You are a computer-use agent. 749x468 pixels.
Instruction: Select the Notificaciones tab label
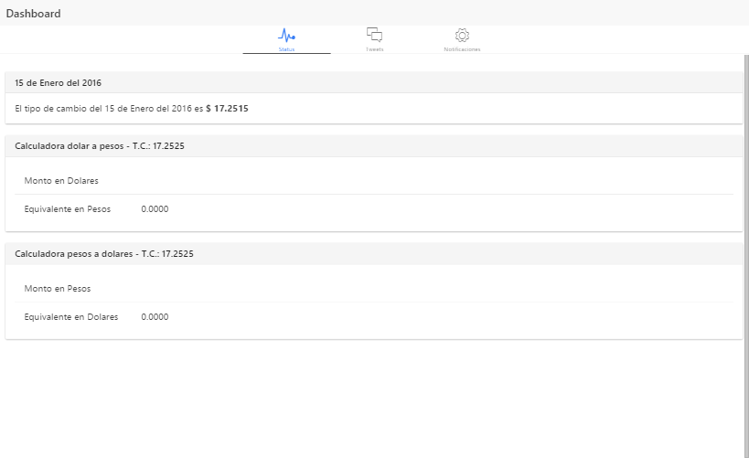462,49
